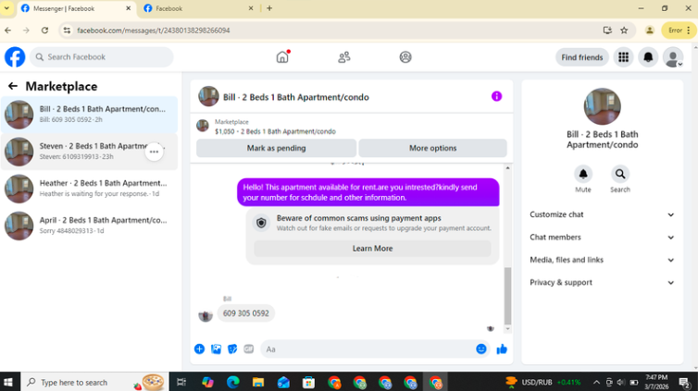698x391 pixels.
Task: Expand Media, files and links section
Action: click(x=602, y=260)
